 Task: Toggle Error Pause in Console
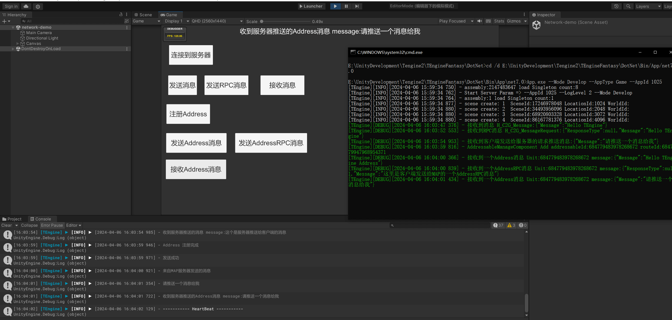(x=52, y=225)
